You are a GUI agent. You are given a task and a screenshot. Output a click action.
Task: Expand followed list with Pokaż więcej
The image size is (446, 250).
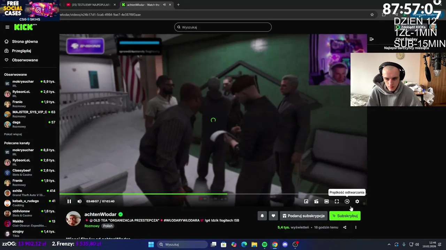point(13,134)
